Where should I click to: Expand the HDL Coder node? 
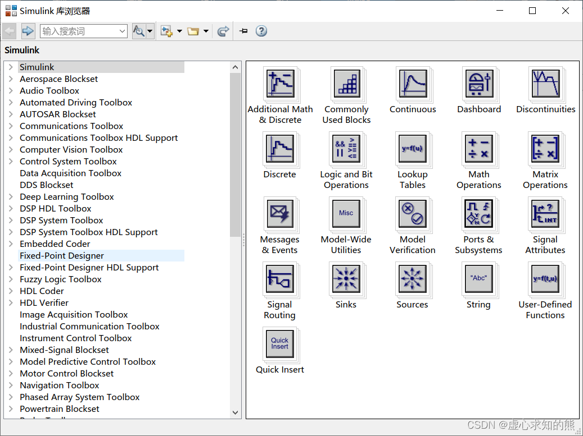pos(11,291)
